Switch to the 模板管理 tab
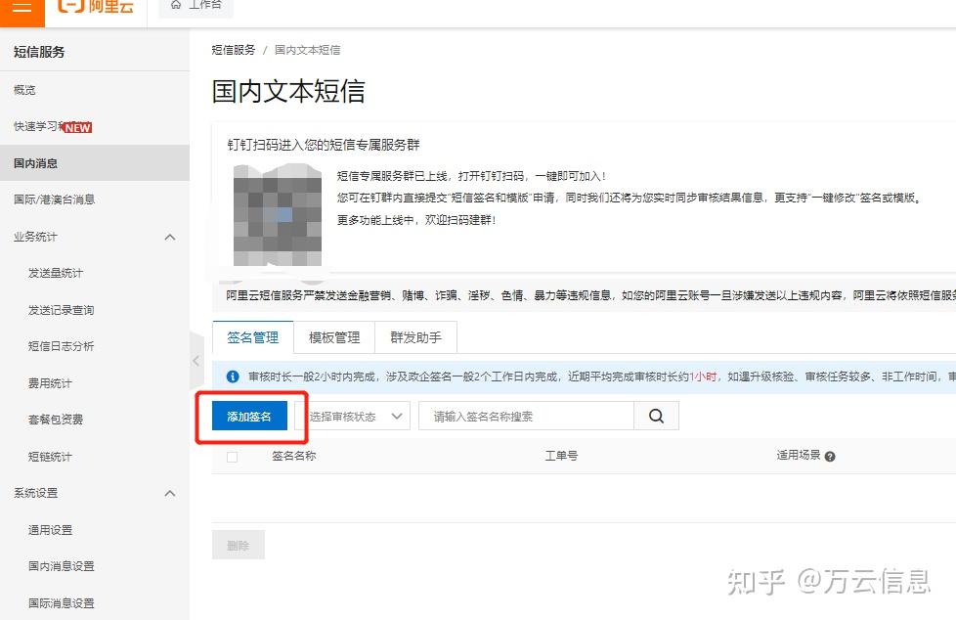 (x=334, y=337)
